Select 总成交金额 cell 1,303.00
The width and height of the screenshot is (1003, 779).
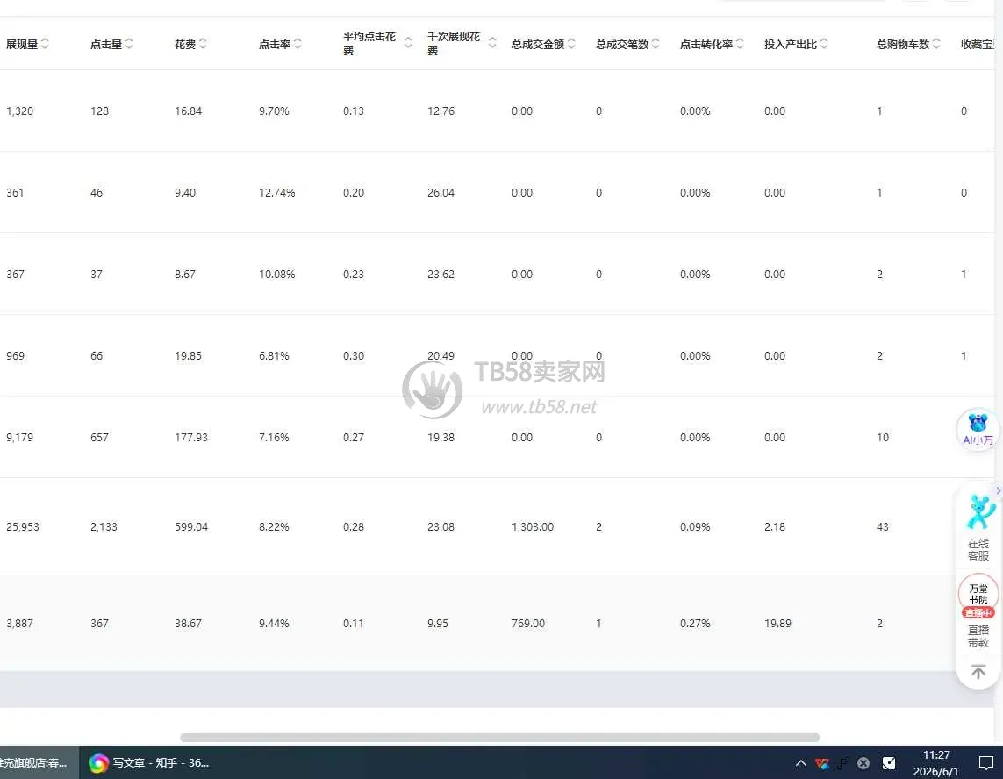532,527
